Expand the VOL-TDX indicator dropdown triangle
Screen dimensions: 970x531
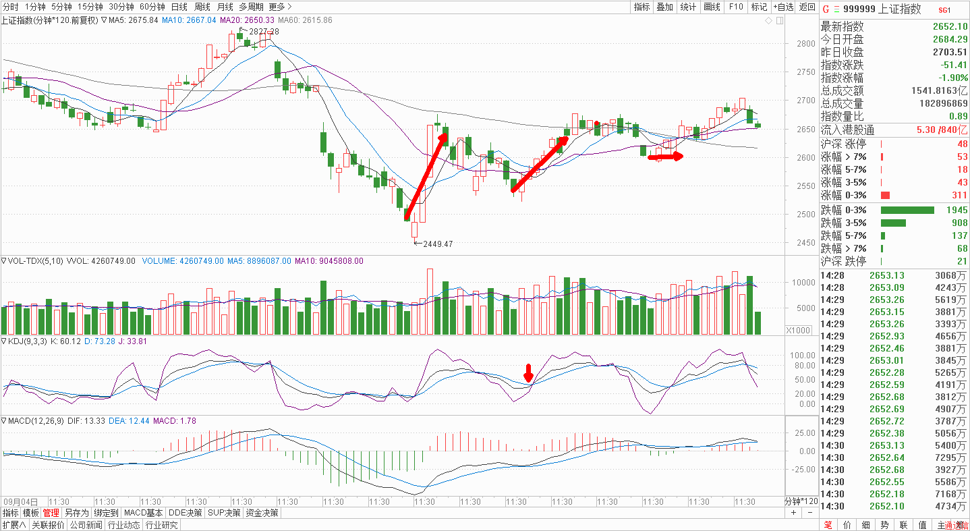tap(4, 260)
